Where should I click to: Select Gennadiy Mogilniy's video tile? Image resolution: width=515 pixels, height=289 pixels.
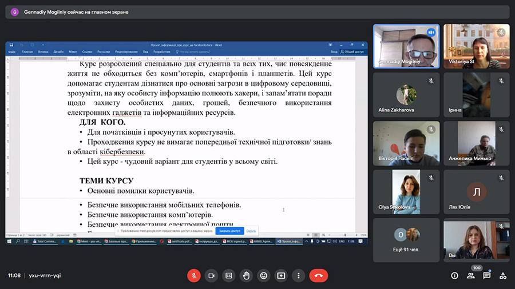(x=406, y=46)
